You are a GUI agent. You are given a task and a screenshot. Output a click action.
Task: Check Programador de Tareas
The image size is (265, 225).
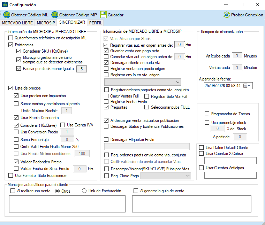pyautogui.click(x=207, y=114)
